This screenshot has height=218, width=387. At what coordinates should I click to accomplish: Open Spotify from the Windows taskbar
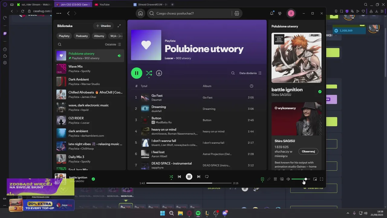(198, 213)
